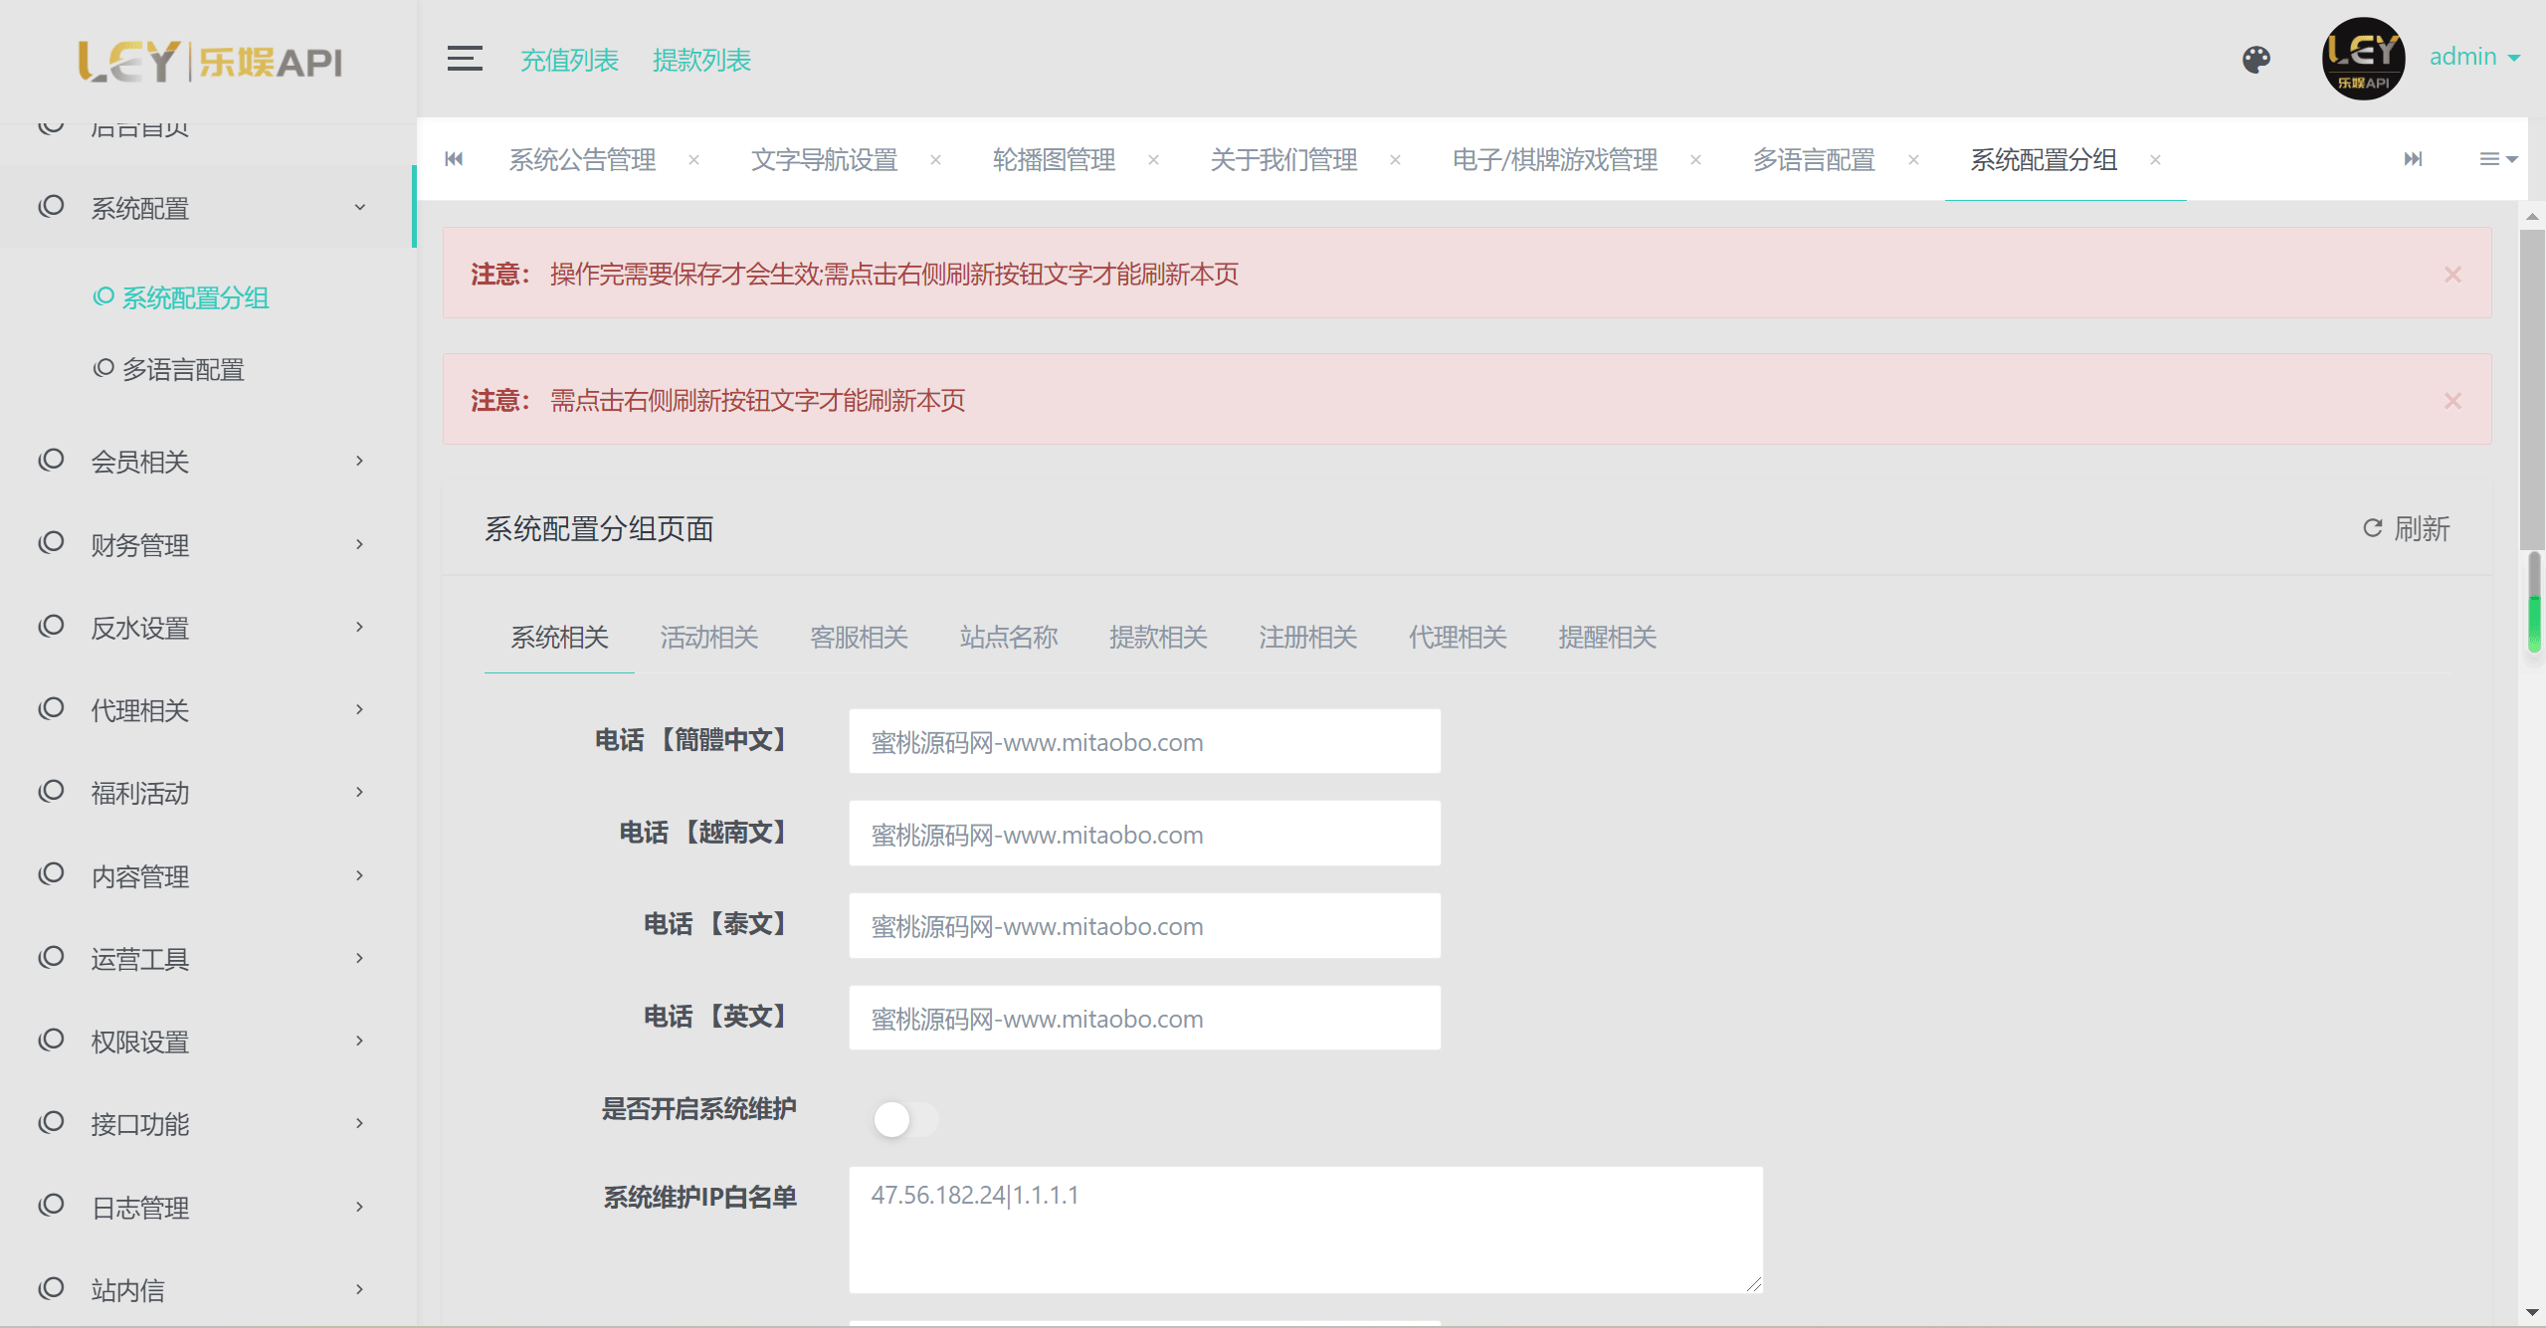Close the 系统配置分组 tab
This screenshot has height=1328, width=2546.
point(2155,159)
